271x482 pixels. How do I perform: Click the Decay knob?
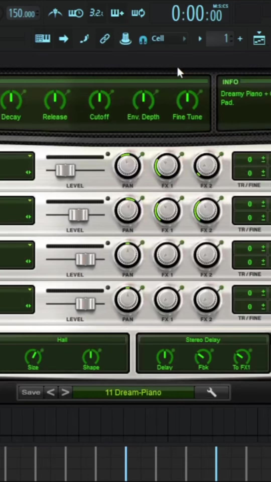11,100
